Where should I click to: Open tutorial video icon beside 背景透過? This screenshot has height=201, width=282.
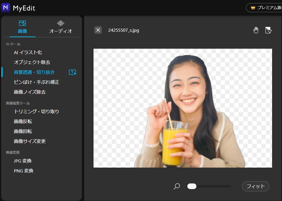73,72
